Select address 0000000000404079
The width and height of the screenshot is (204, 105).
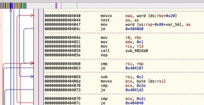[63, 99]
